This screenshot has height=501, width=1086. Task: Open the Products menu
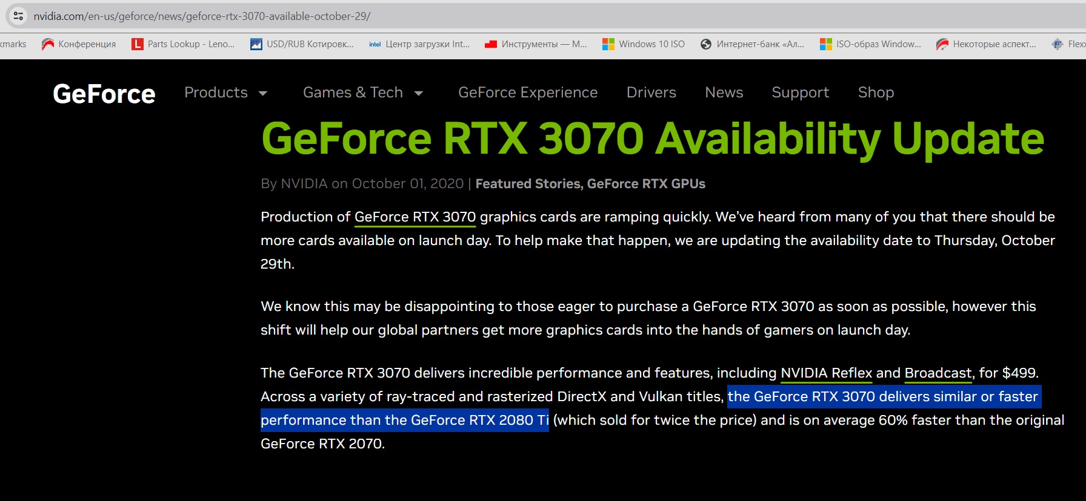[x=216, y=93]
